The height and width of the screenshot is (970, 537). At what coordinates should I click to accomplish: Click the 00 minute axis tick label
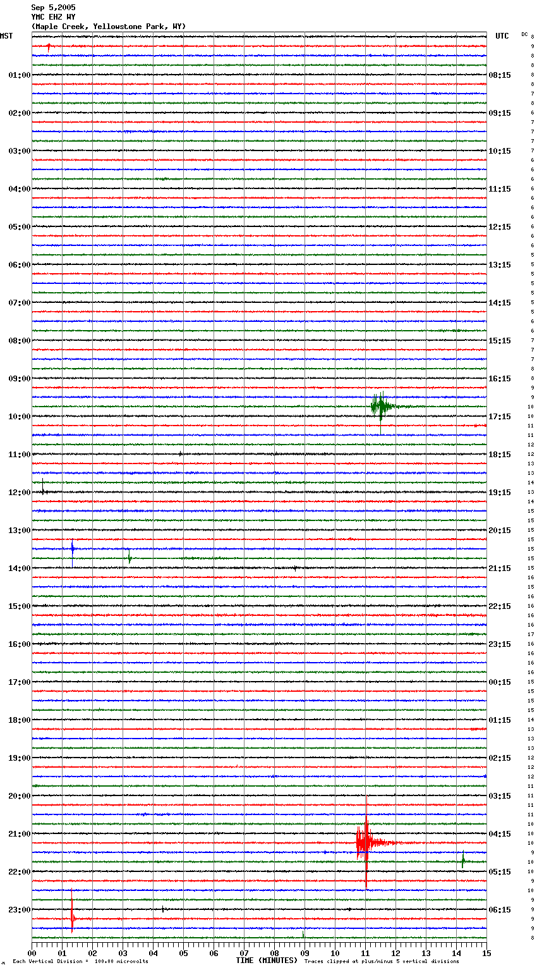coord(32,954)
